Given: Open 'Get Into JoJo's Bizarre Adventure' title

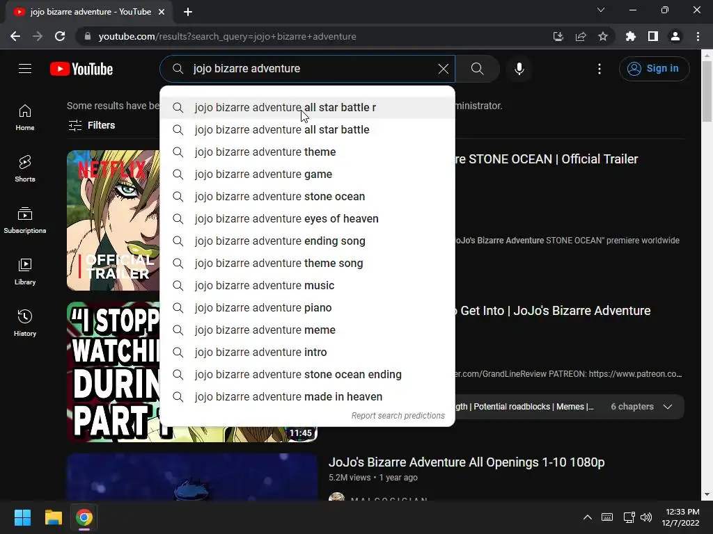Looking at the screenshot, I should [x=553, y=311].
